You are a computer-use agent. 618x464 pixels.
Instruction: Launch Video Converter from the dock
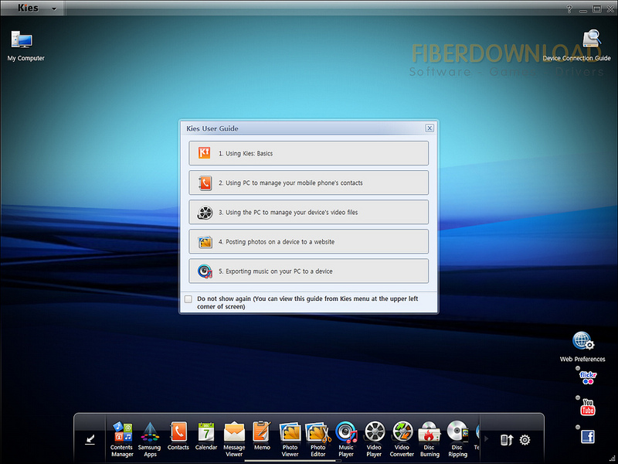tap(402, 438)
